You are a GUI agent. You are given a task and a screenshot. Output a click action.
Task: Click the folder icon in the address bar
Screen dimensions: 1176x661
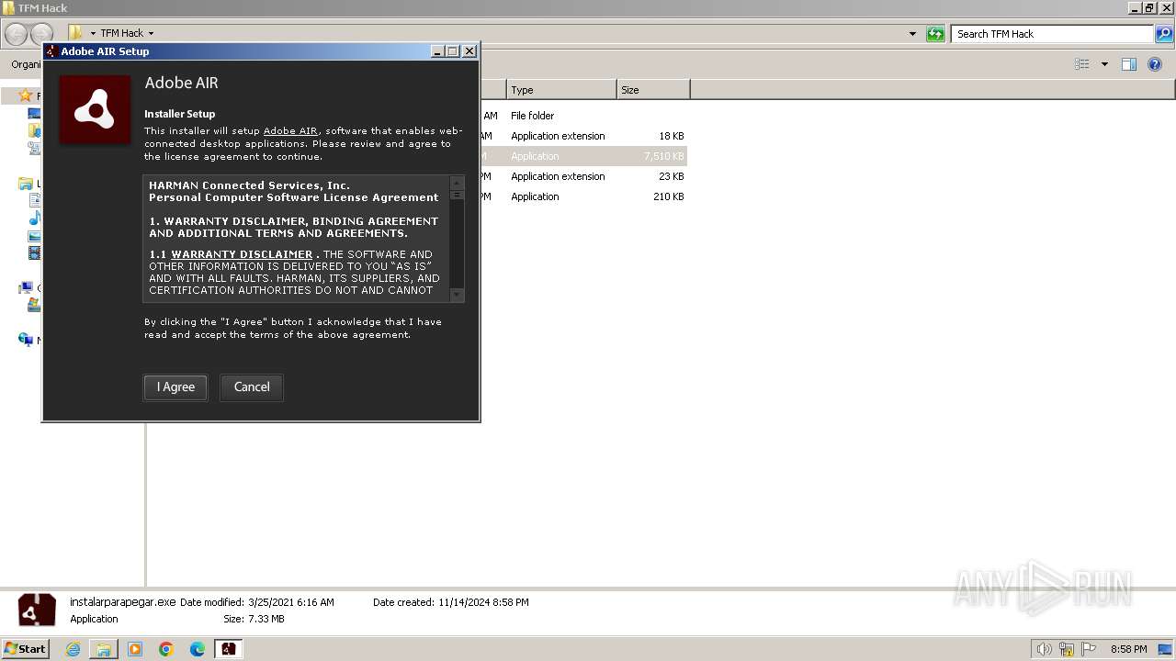76,34
